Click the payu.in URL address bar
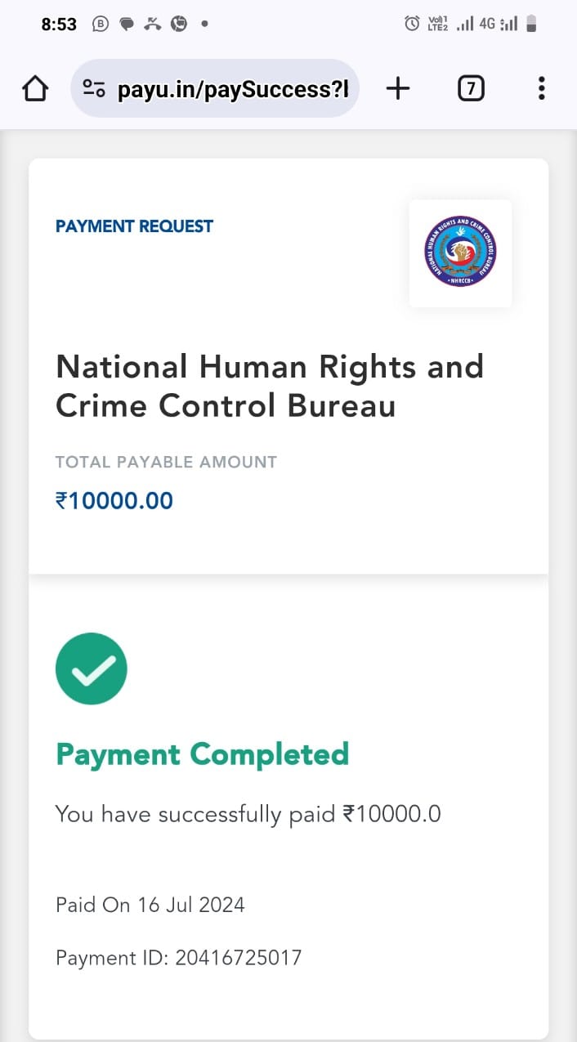Screen dimensions: 577x1042 point(233,89)
